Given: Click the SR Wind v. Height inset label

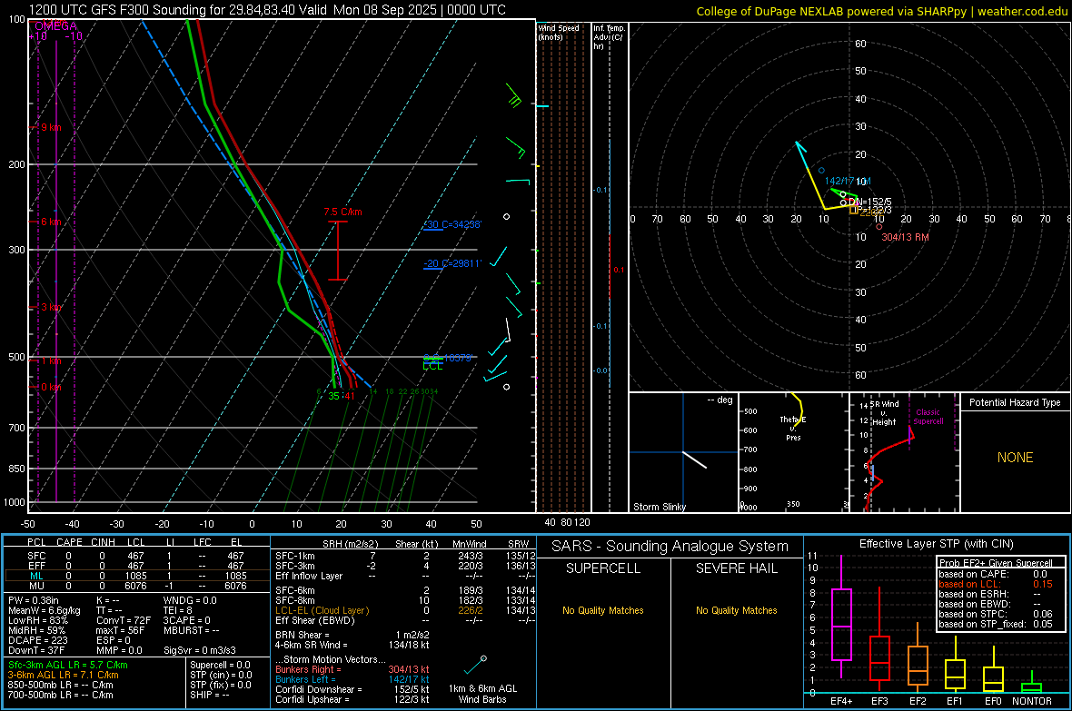Looking at the screenshot, I should (x=884, y=413).
